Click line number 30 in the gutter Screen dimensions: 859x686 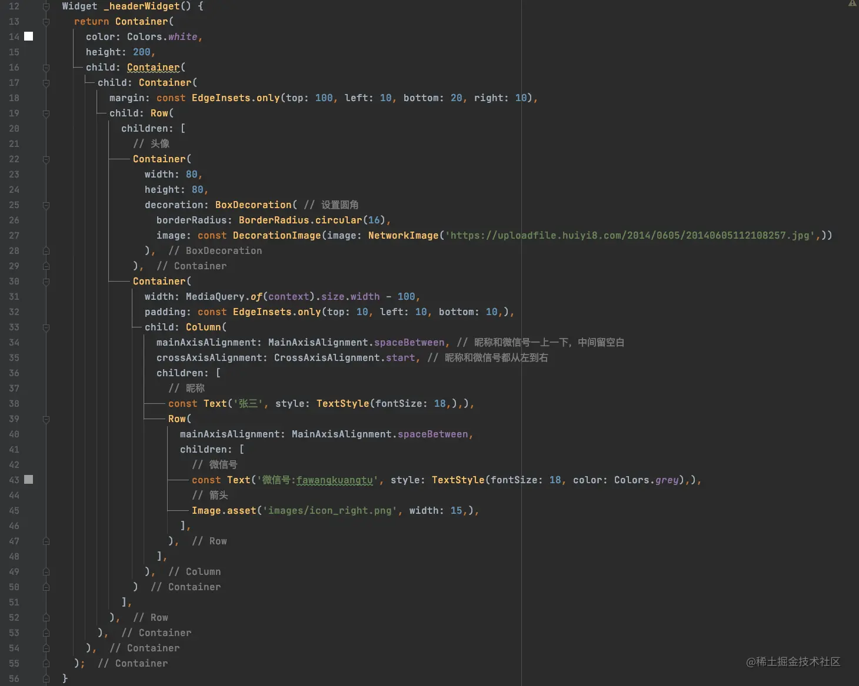14,282
